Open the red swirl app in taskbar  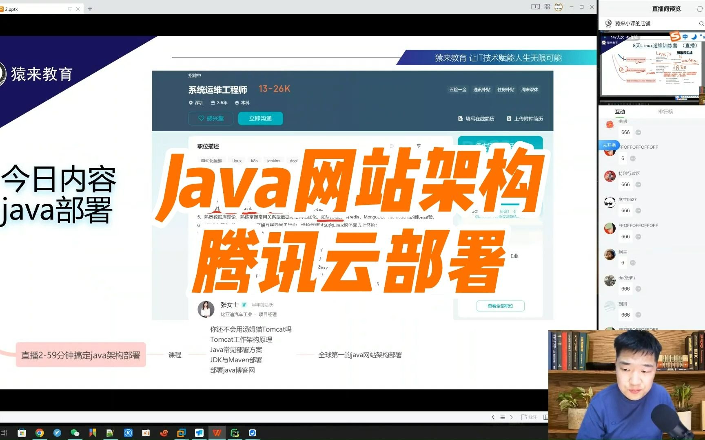[x=164, y=433]
